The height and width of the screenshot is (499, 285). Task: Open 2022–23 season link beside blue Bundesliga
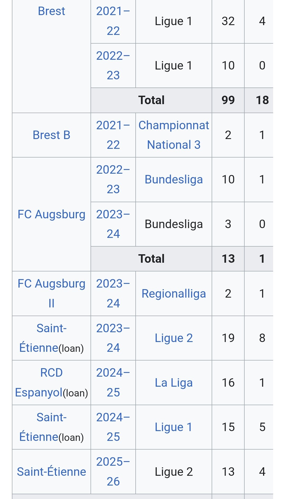113,179
